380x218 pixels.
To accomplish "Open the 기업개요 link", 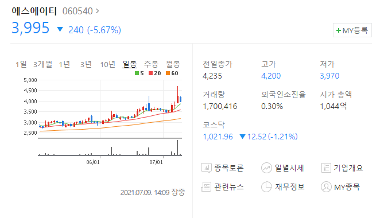I will [348, 168].
